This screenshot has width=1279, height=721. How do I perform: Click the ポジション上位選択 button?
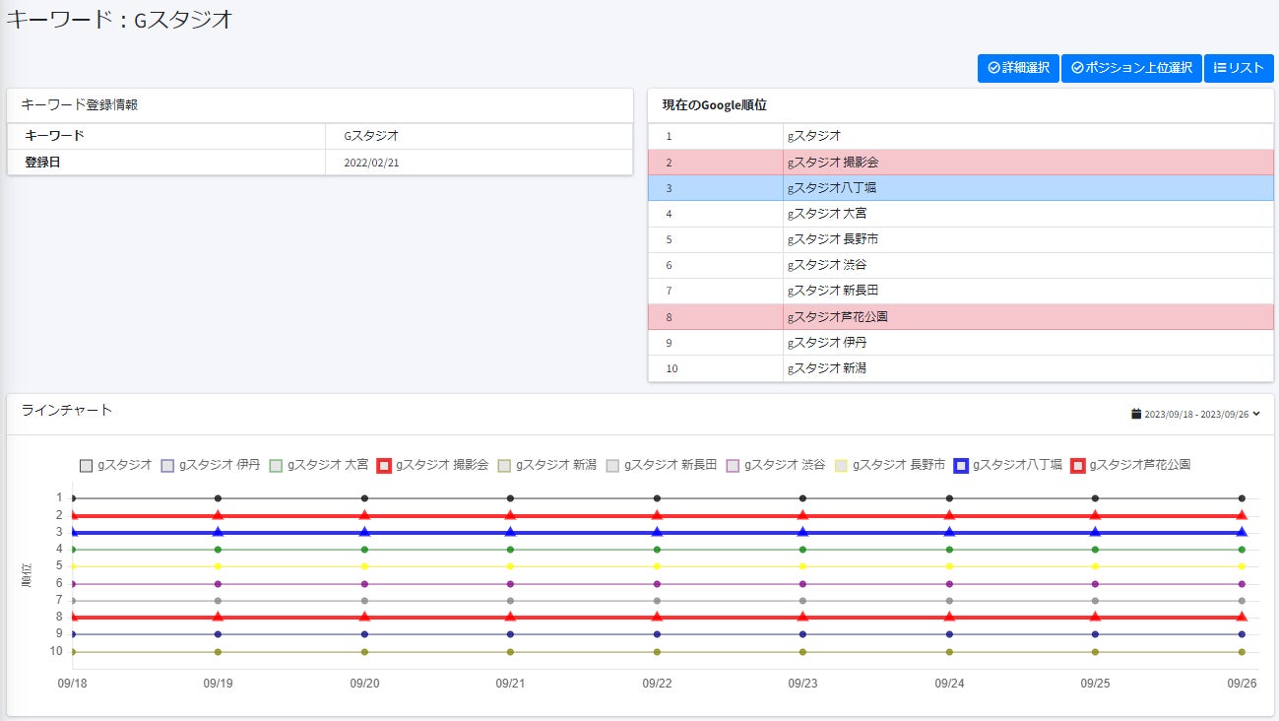pyautogui.click(x=1131, y=68)
